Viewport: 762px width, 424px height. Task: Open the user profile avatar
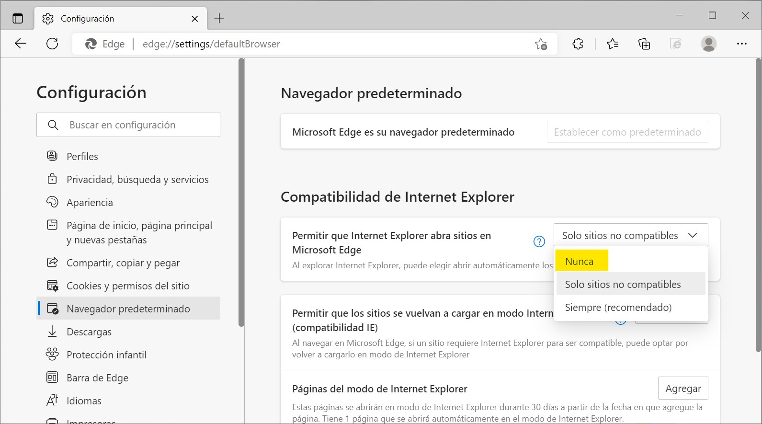point(709,44)
